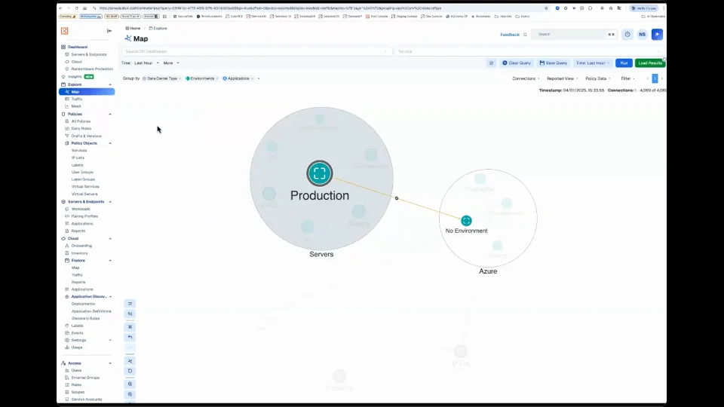Go to the next results page arrow
The height and width of the screenshot is (407, 724).
(661, 78)
